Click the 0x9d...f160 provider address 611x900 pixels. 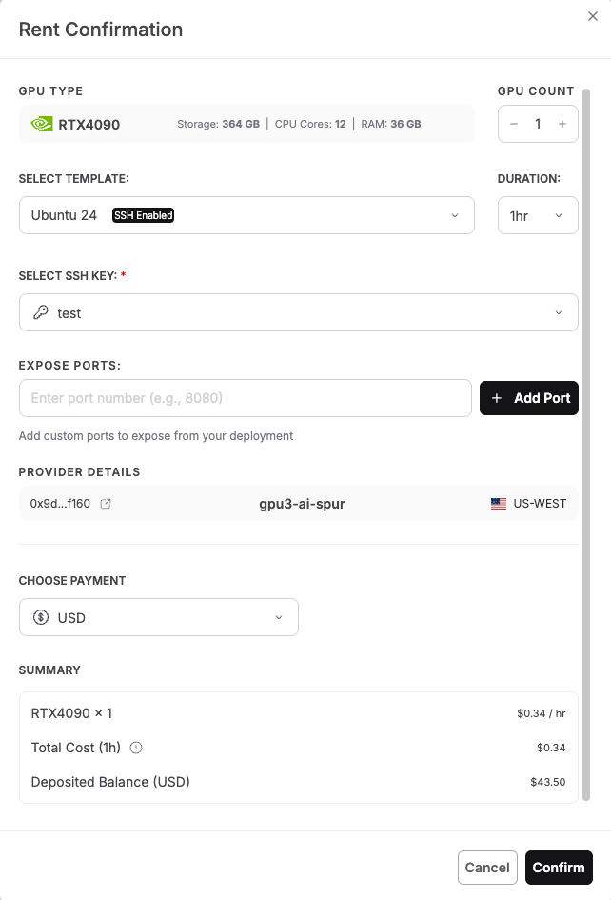point(60,504)
